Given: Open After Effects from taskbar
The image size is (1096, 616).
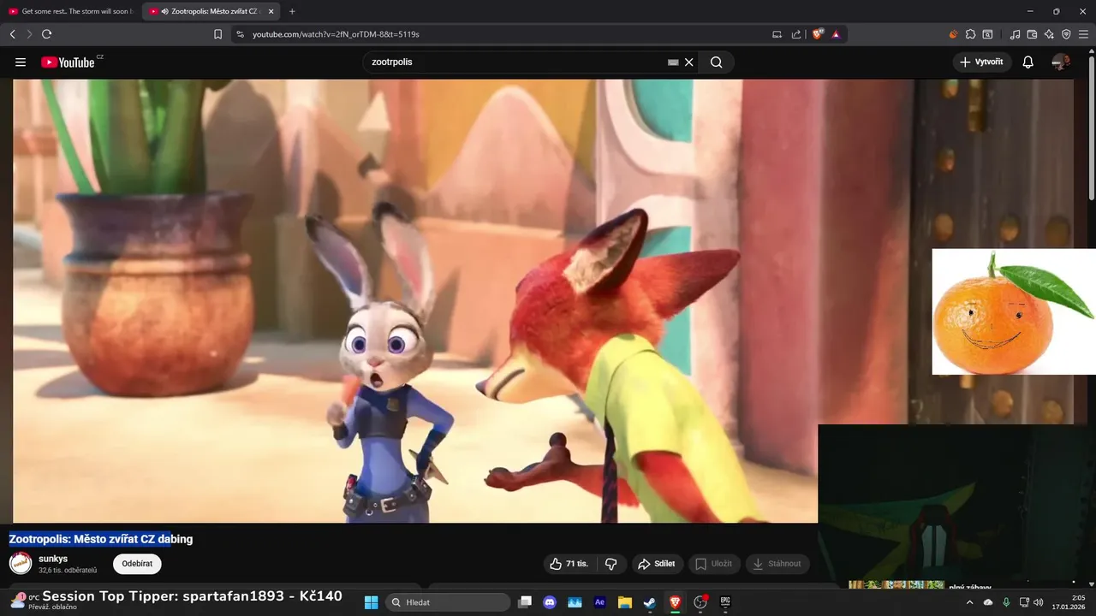Looking at the screenshot, I should pyautogui.click(x=600, y=602).
